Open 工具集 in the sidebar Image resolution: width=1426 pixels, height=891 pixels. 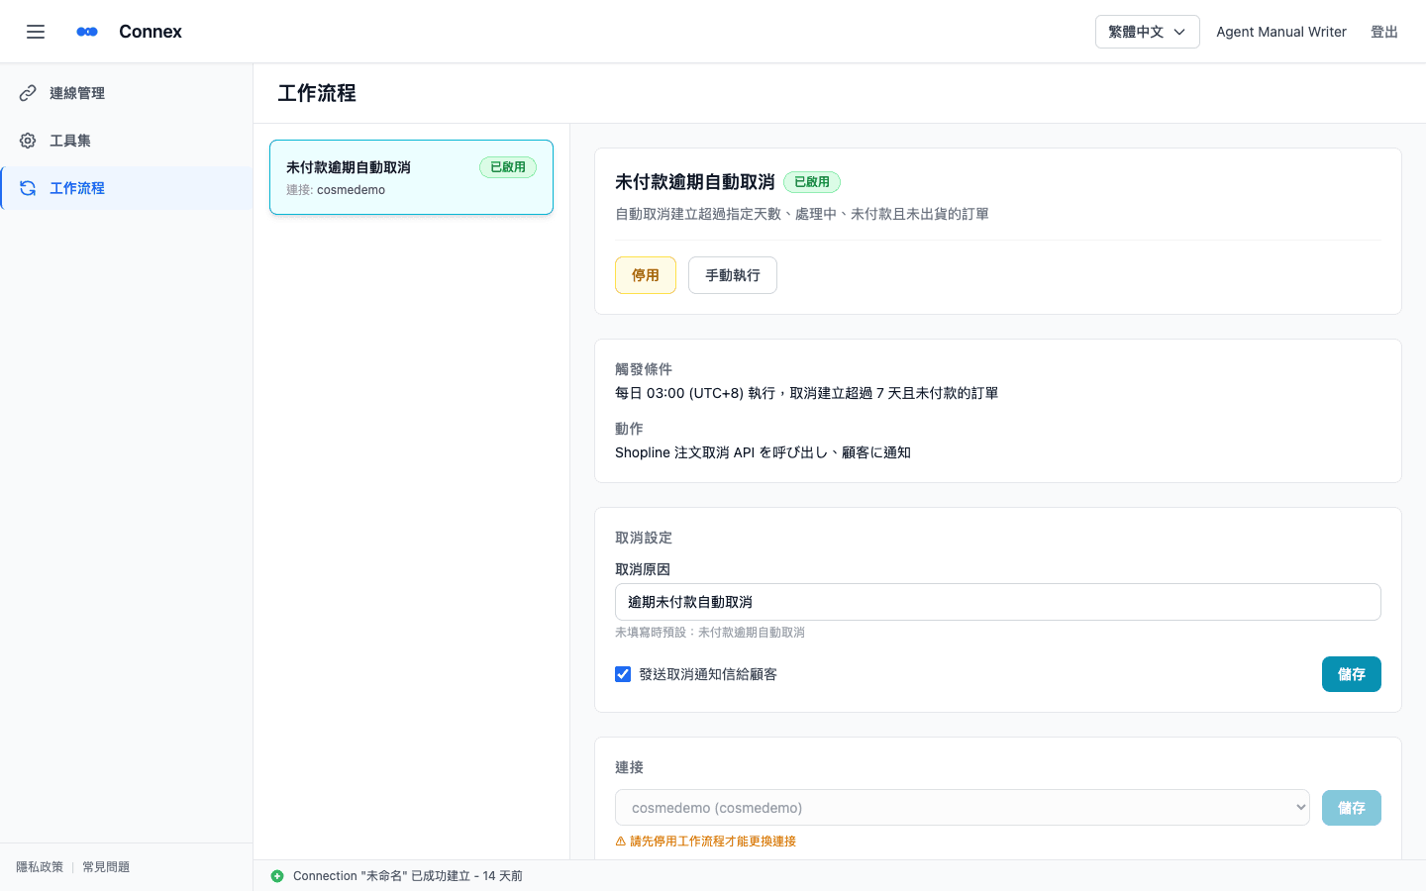tap(127, 141)
